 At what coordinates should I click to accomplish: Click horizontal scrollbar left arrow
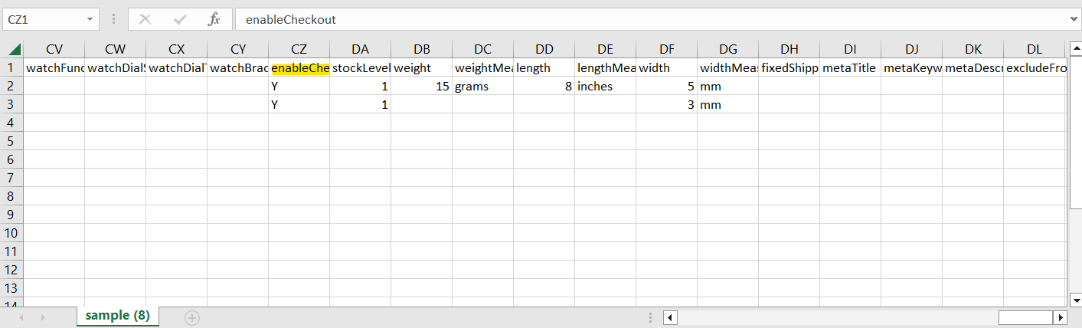click(x=670, y=317)
